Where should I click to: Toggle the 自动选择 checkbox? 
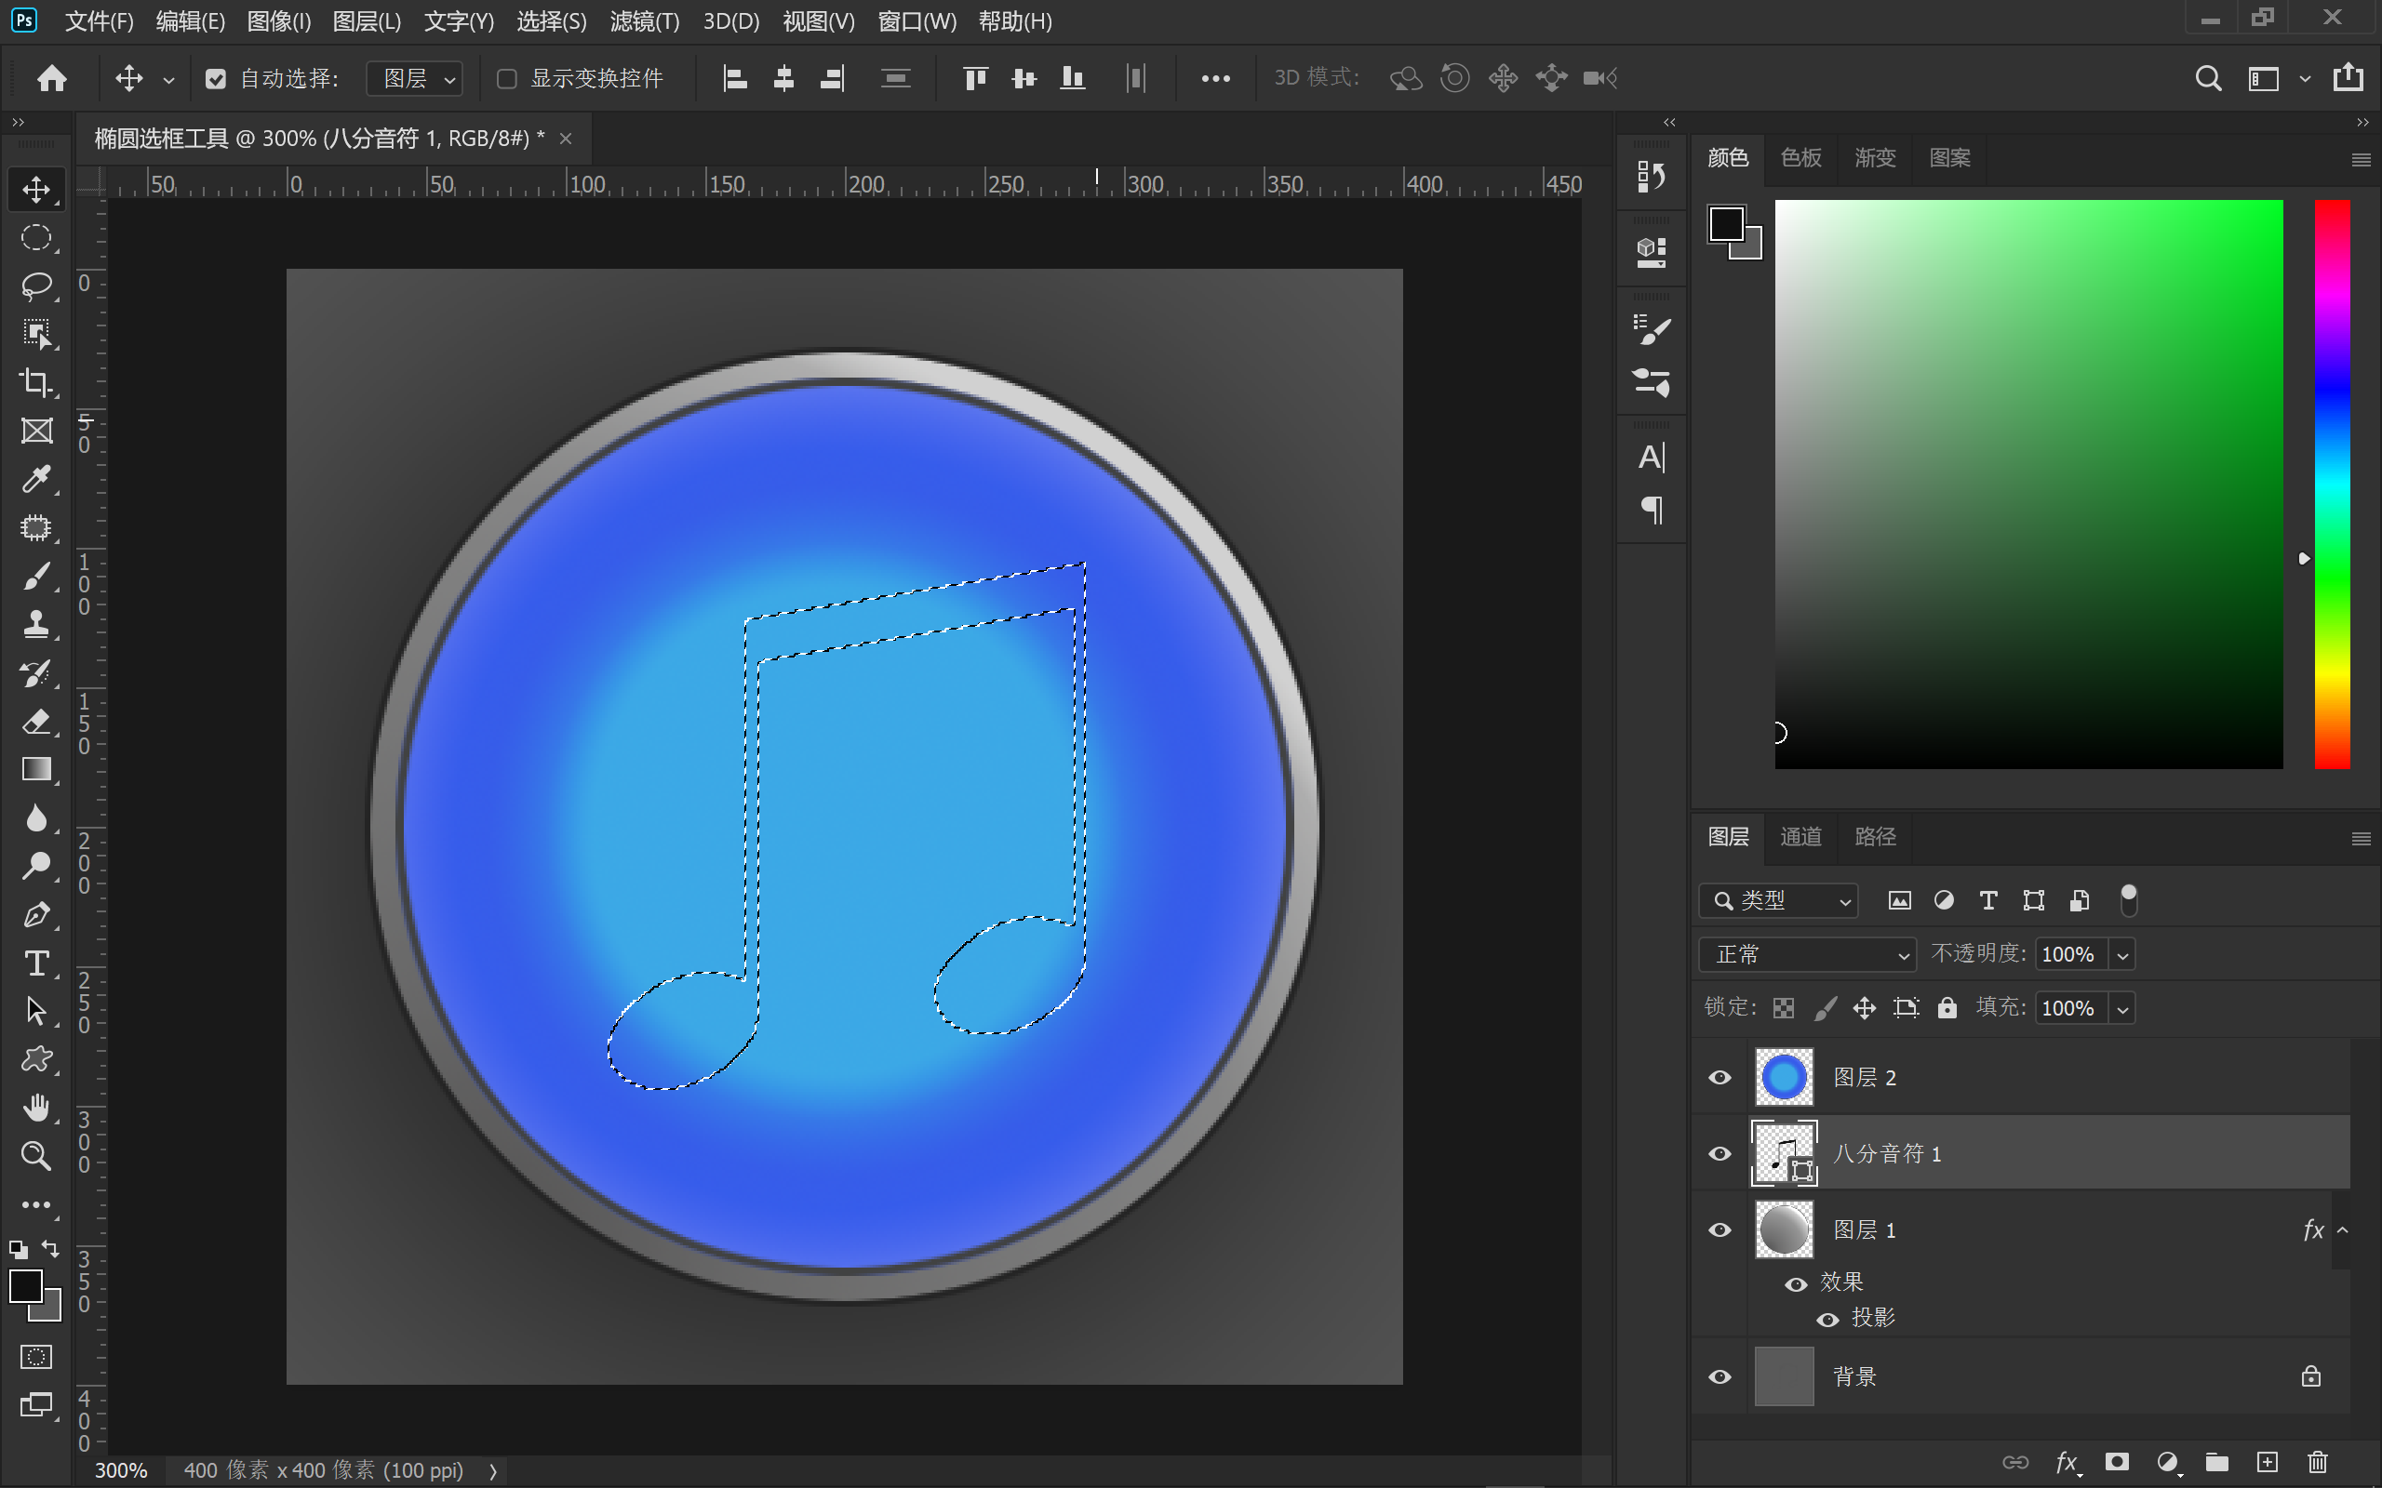click(216, 79)
